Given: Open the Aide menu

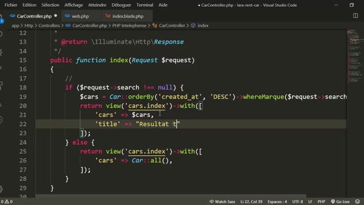Looking at the screenshot, I should (163, 5).
